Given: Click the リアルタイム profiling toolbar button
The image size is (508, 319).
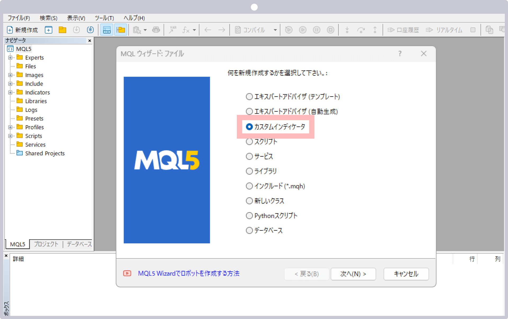Looking at the screenshot, I should click(444, 30).
